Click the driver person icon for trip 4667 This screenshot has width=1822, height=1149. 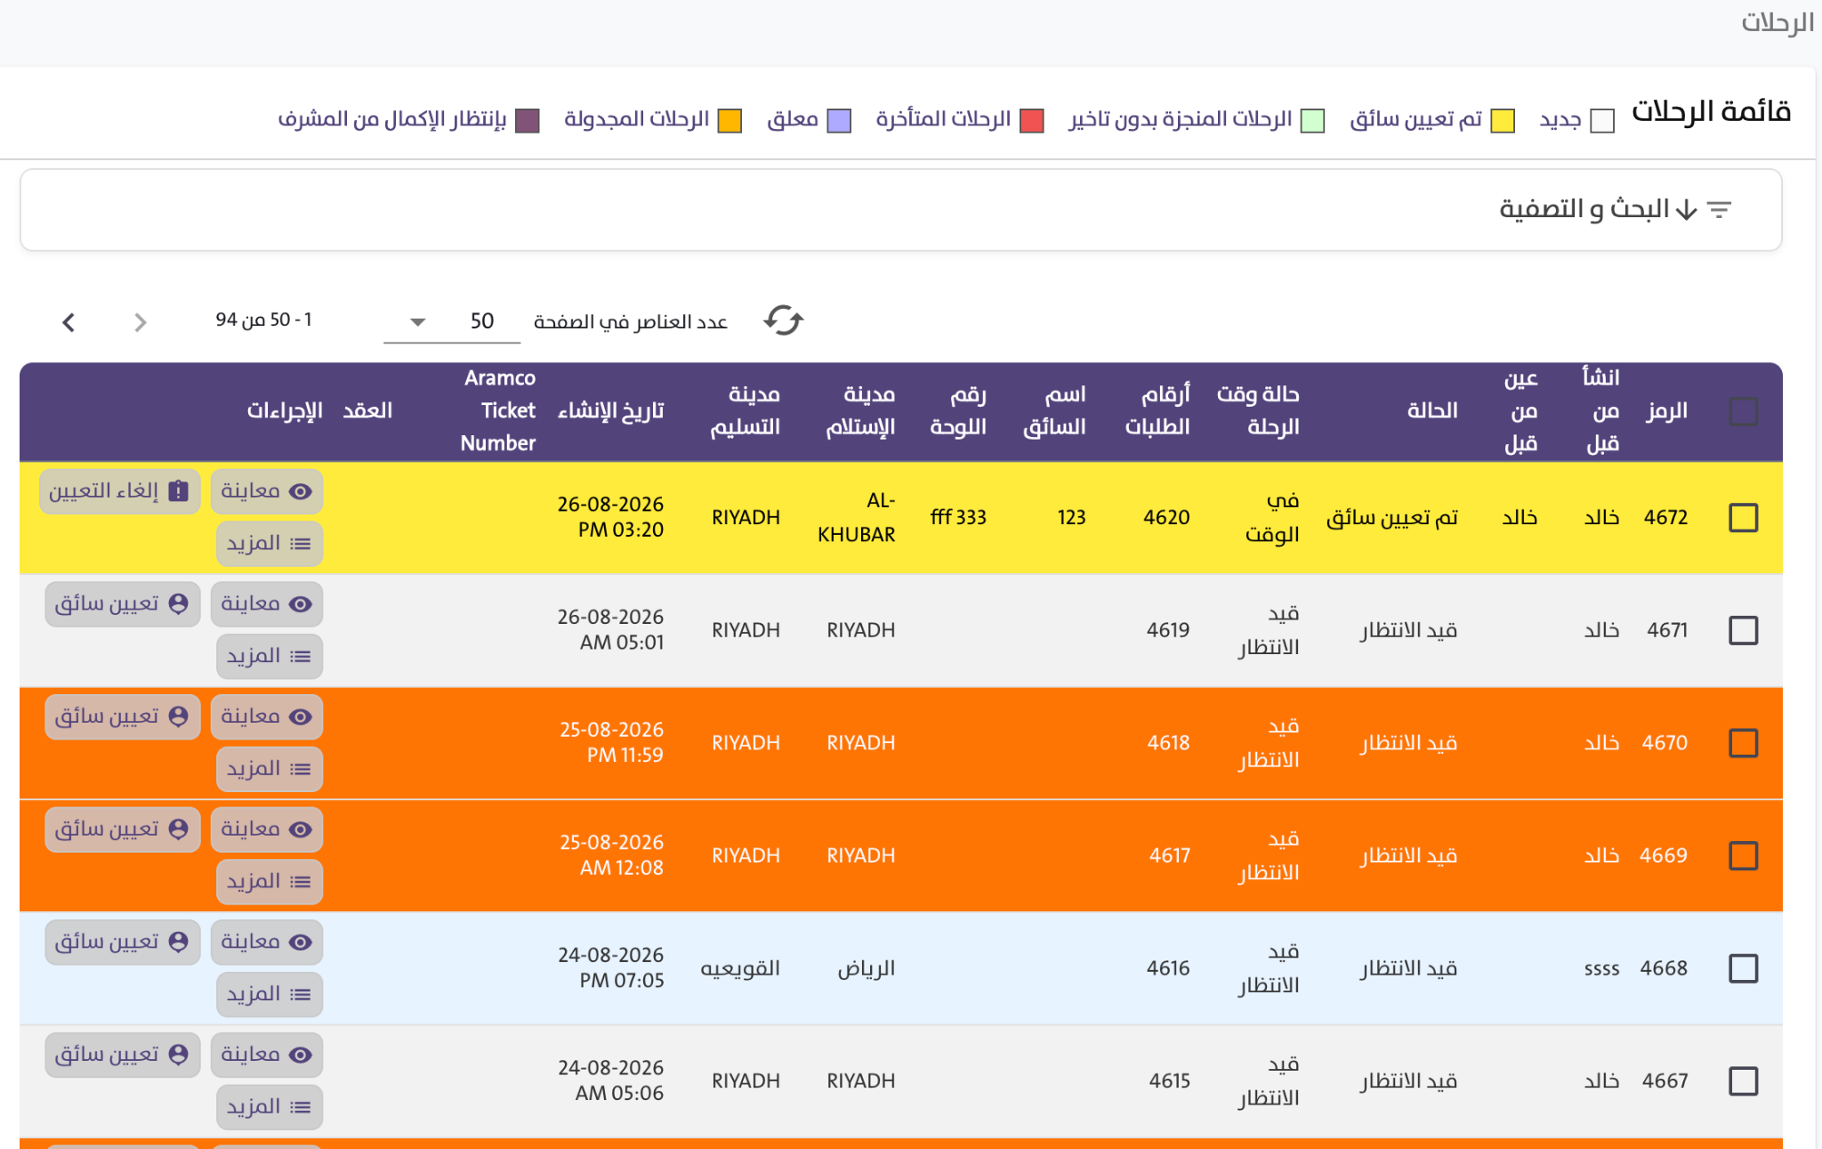coord(178,1054)
